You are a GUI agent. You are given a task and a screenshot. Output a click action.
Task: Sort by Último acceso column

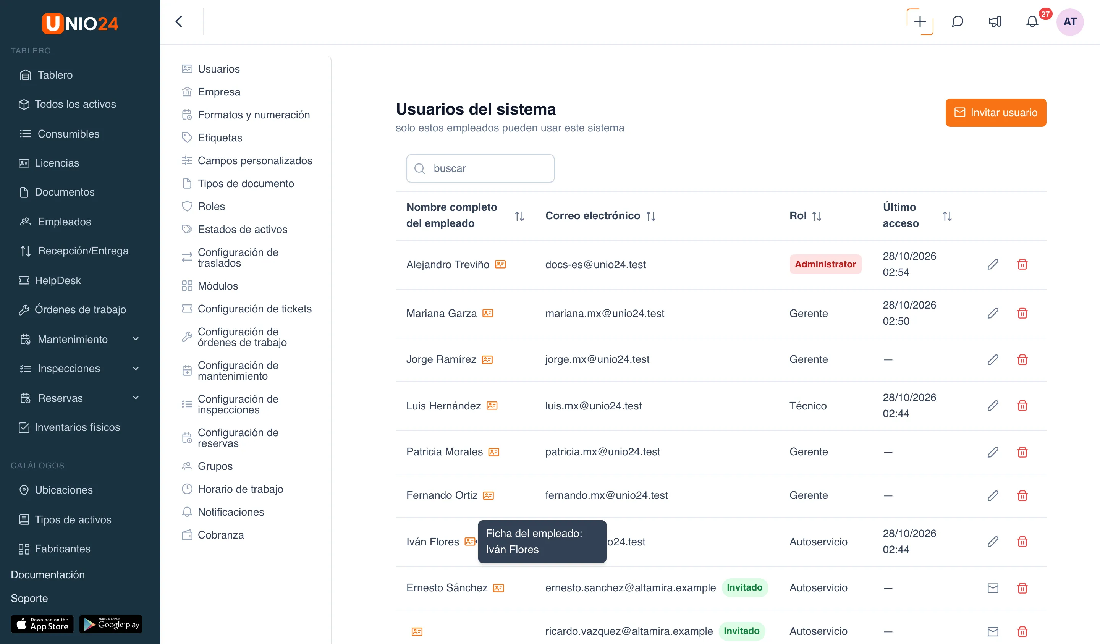pyautogui.click(x=947, y=216)
